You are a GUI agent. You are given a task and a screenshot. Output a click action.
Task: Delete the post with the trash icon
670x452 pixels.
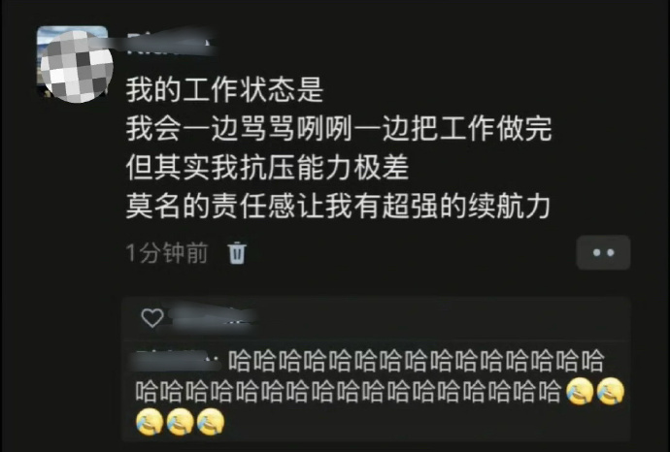[237, 253]
